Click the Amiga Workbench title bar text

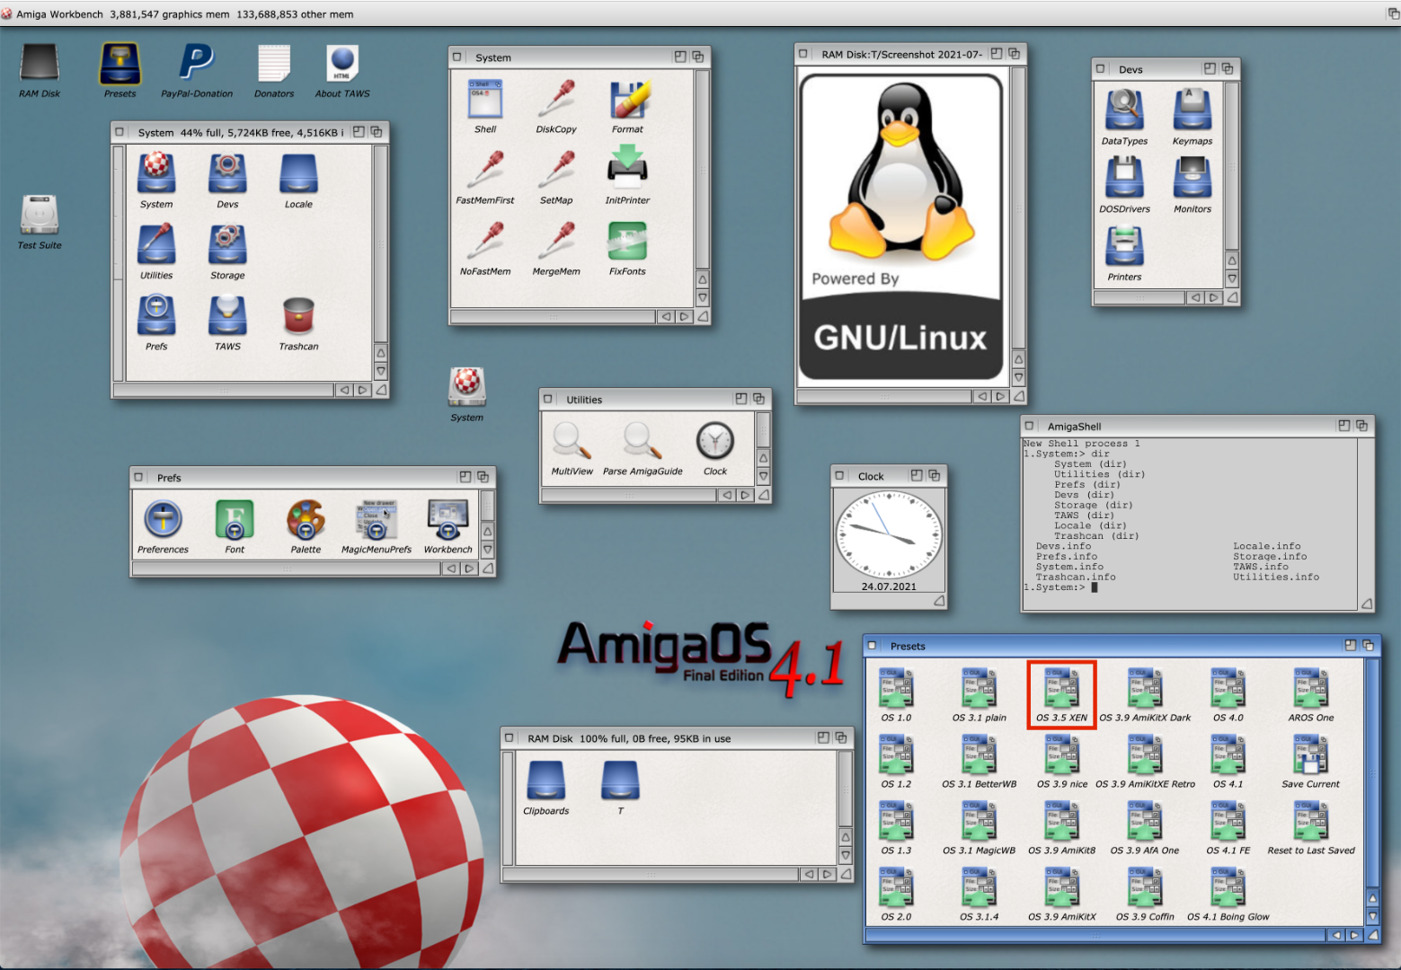point(59,14)
